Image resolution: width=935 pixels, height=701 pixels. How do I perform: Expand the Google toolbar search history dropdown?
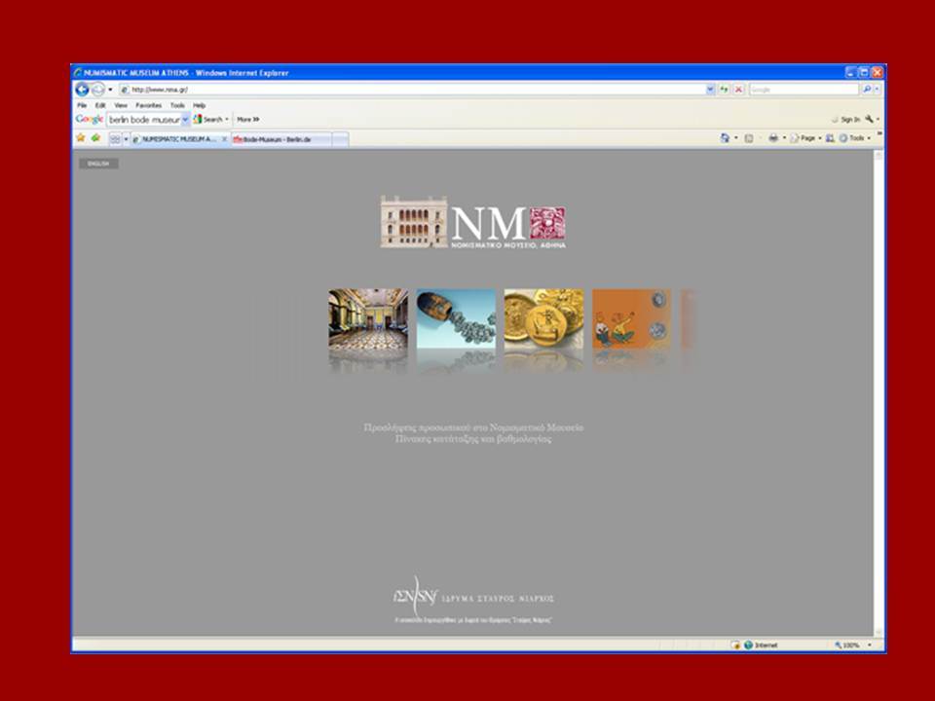coord(185,120)
